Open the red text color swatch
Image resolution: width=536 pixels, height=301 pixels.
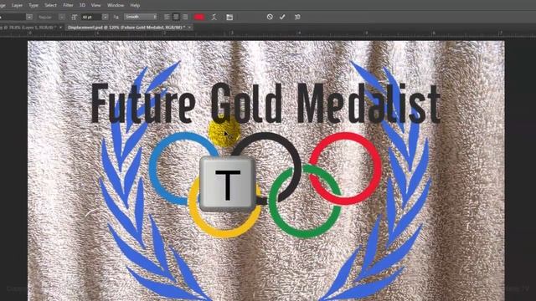point(199,17)
